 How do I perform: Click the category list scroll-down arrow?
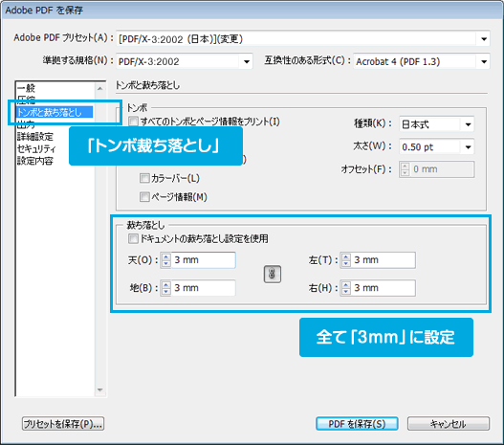point(100,390)
